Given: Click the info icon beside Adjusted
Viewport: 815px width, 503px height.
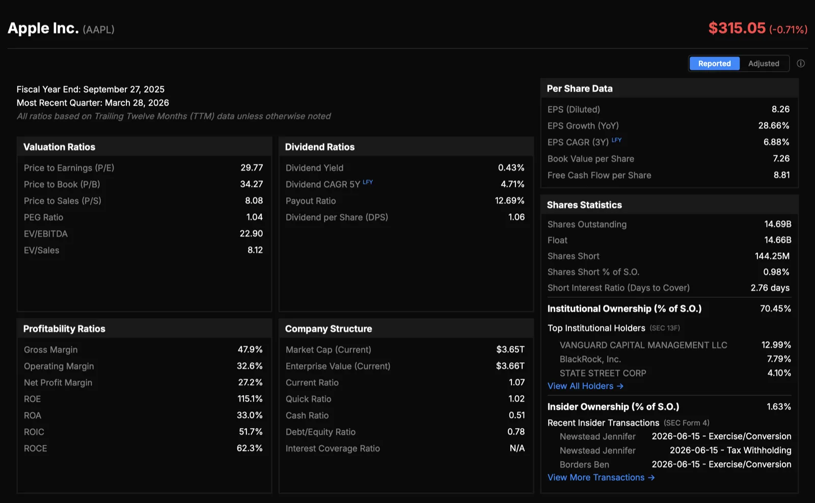Looking at the screenshot, I should [x=801, y=64].
